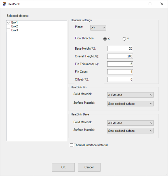Image resolution: width=168 pixels, height=176 pixels.
Task: Click the Cancel button
Action: (89, 167)
